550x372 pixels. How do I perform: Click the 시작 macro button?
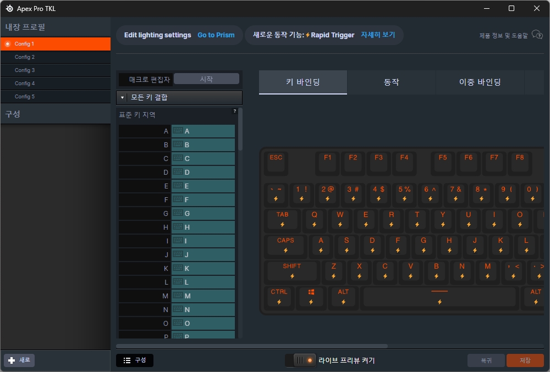click(207, 79)
